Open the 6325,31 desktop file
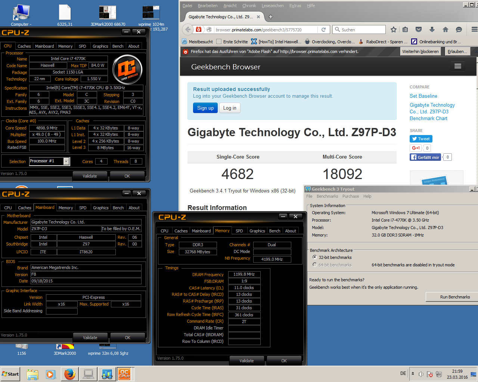Image resolution: width=478 pixels, height=382 pixels. click(65, 15)
